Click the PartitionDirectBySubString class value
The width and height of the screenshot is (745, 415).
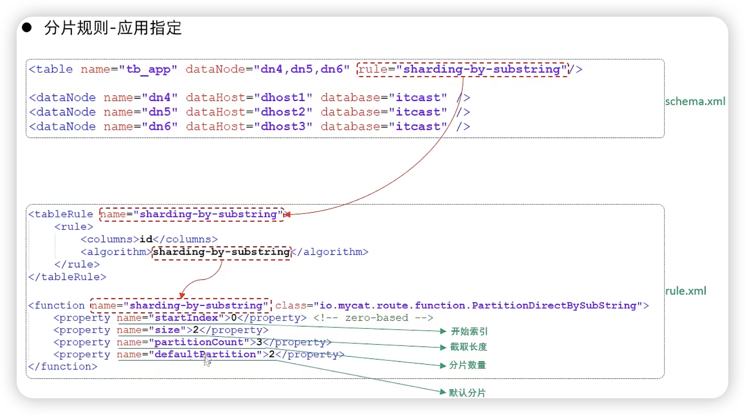click(478, 306)
